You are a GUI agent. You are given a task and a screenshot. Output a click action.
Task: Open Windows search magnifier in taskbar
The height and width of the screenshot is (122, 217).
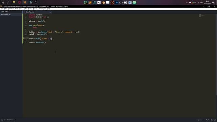[x=8, y=2]
